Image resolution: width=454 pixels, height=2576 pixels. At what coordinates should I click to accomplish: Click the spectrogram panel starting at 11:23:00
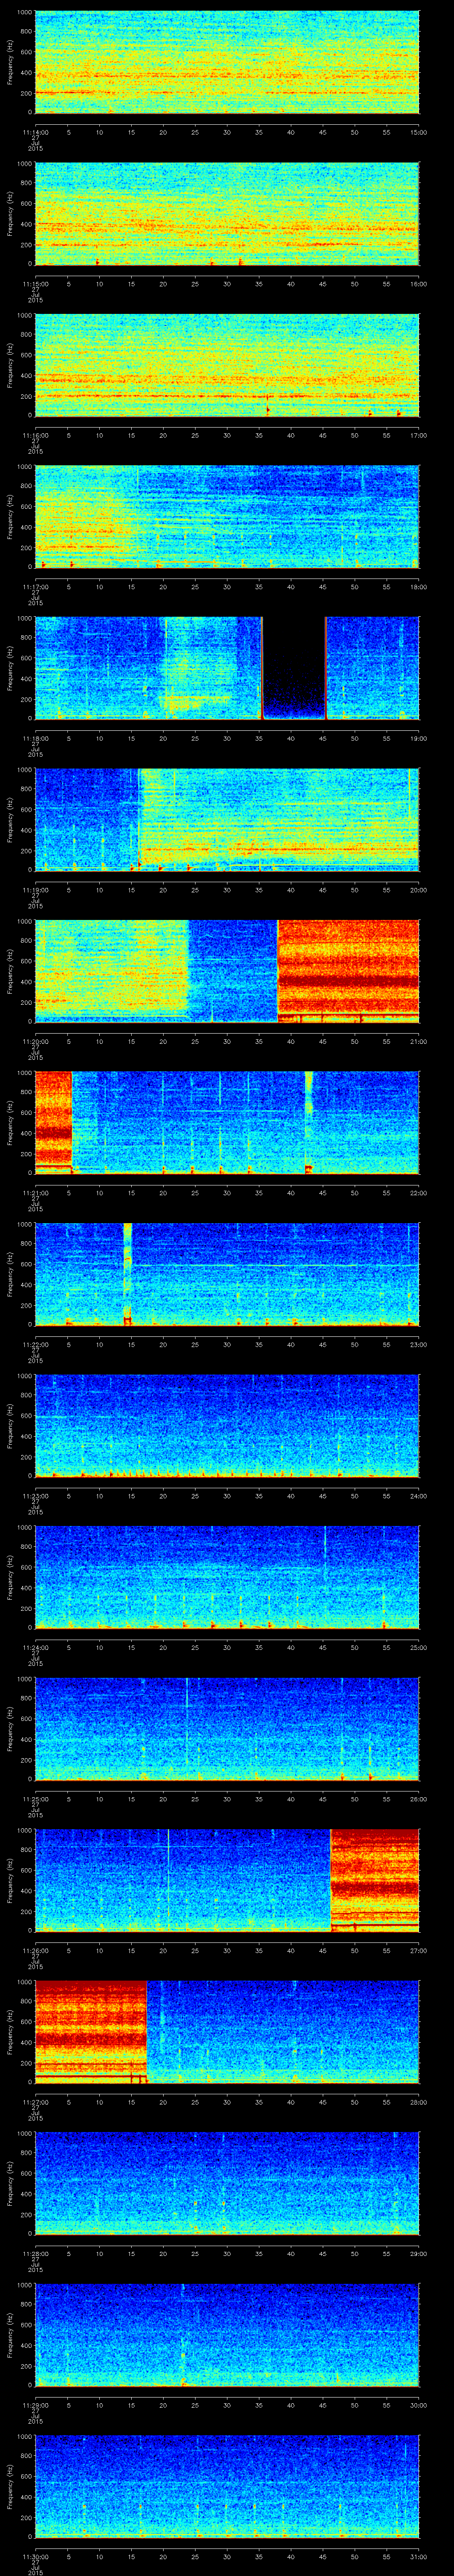pyautogui.click(x=227, y=1425)
